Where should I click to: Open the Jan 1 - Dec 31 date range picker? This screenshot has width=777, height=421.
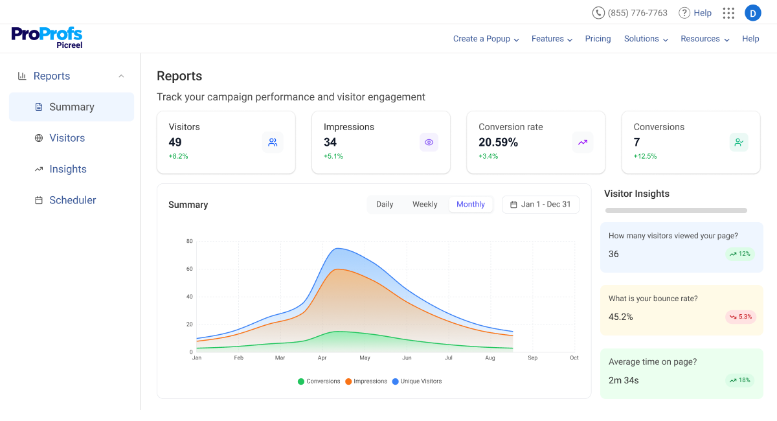pos(541,205)
